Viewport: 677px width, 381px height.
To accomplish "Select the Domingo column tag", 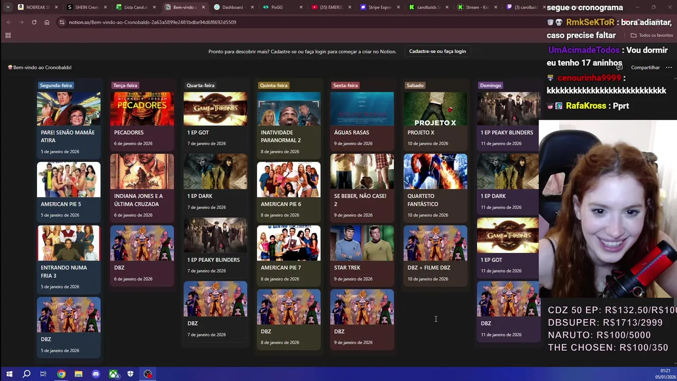I will tap(490, 85).
